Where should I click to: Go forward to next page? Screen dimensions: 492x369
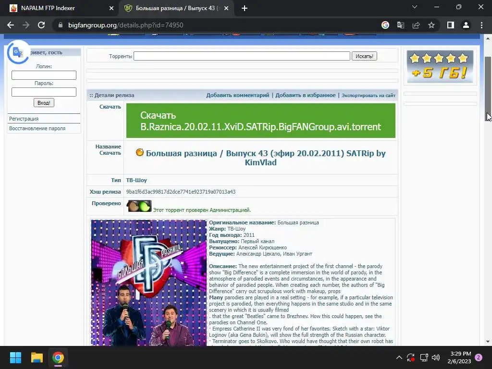click(26, 25)
